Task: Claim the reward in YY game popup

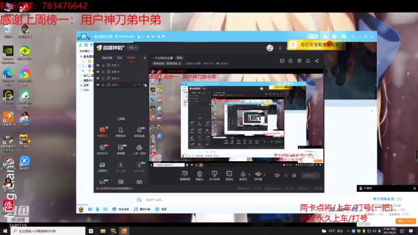Action: coord(406,221)
